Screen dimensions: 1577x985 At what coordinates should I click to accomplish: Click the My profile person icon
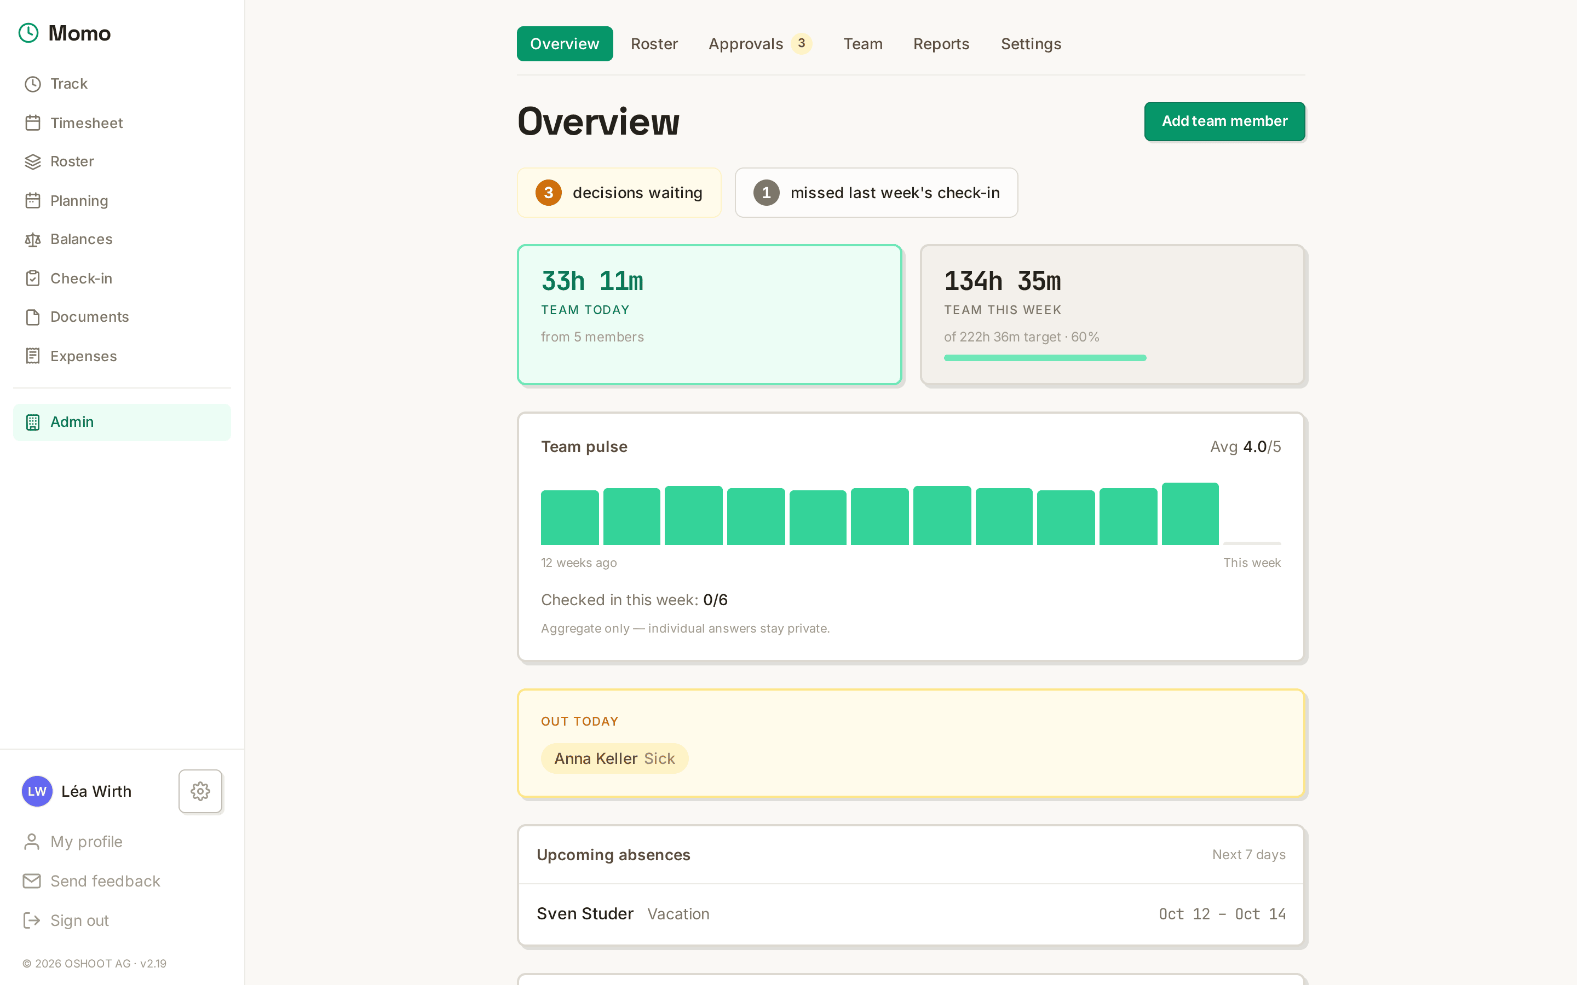[x=31, y=842]
